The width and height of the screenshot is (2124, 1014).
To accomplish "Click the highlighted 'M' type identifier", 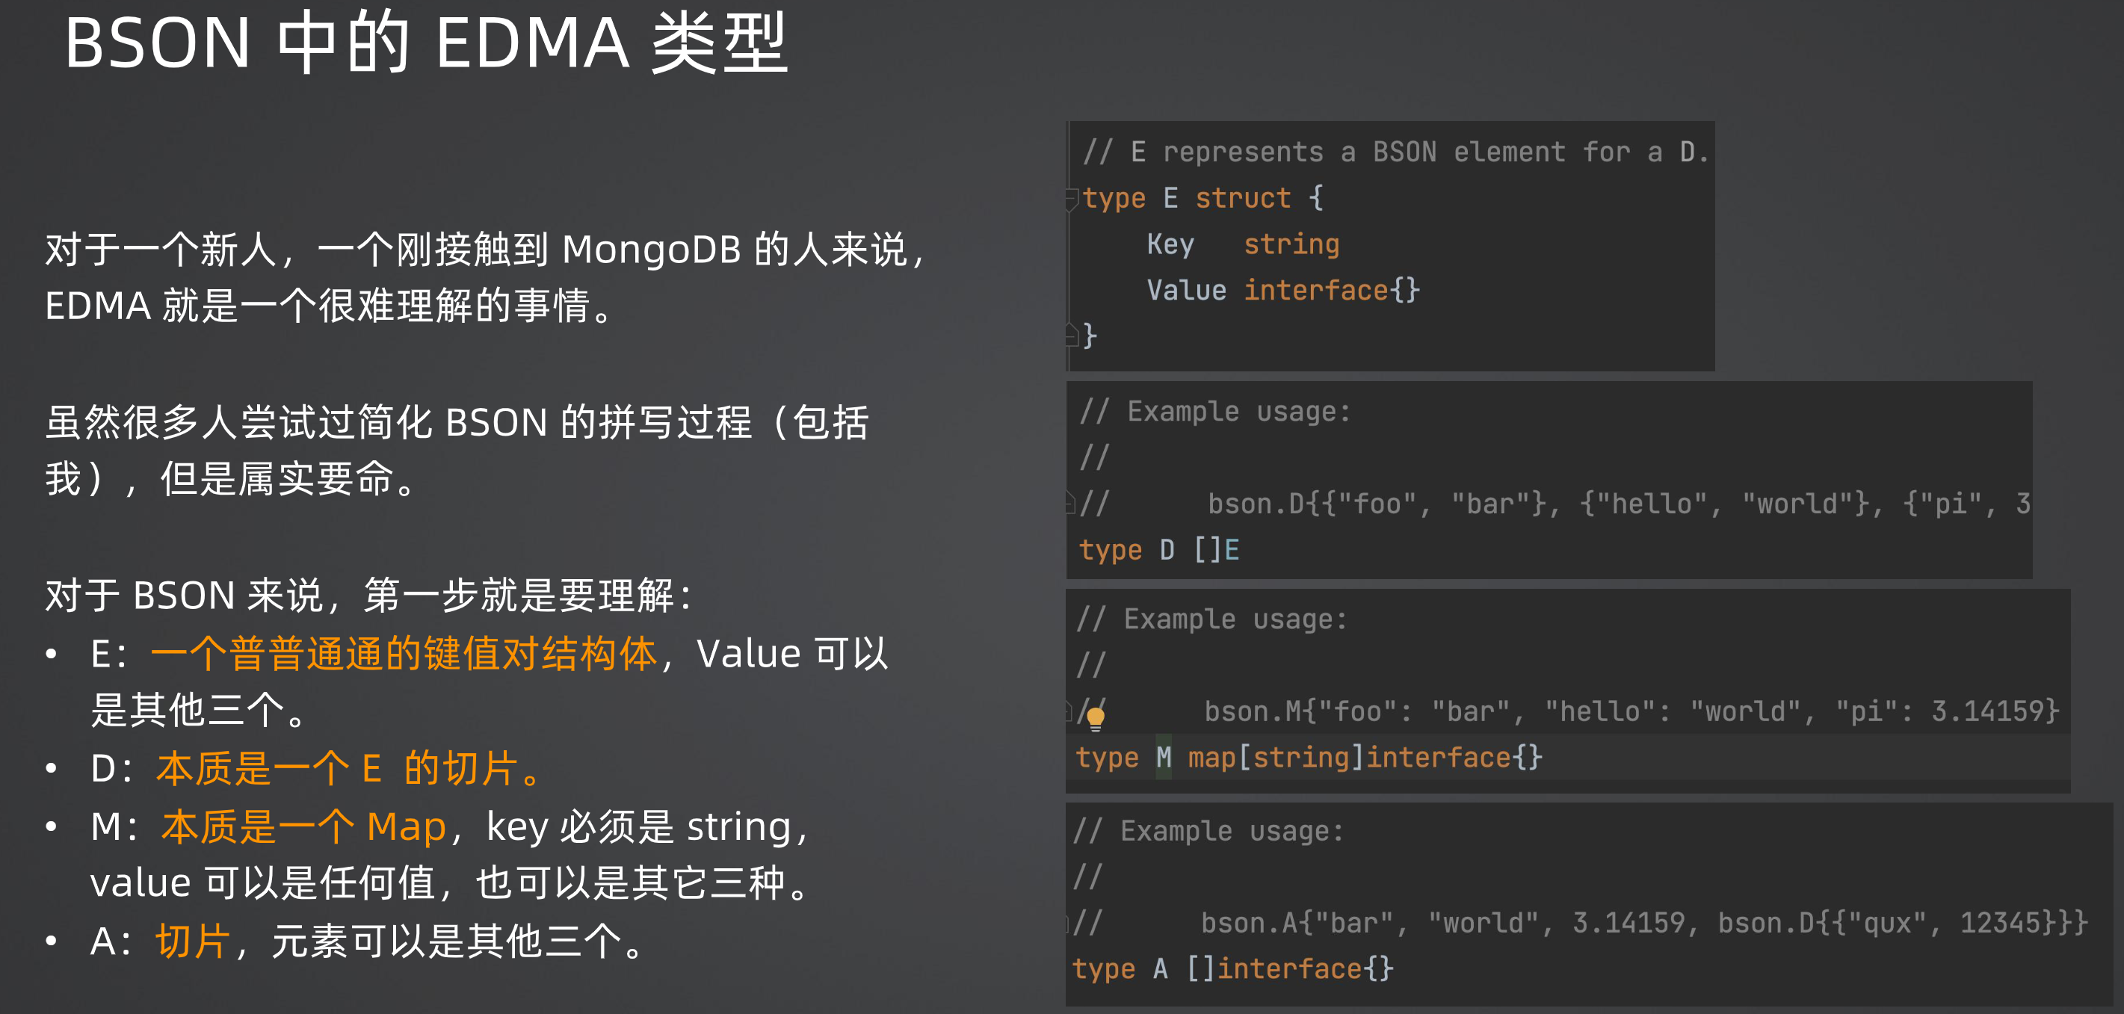I will (1164, 757).
